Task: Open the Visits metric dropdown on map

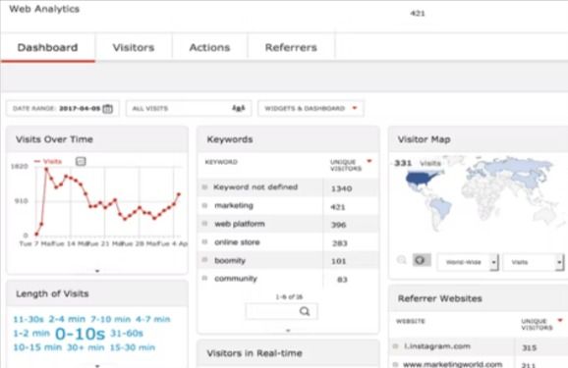Action: click(x=534, y=262)
